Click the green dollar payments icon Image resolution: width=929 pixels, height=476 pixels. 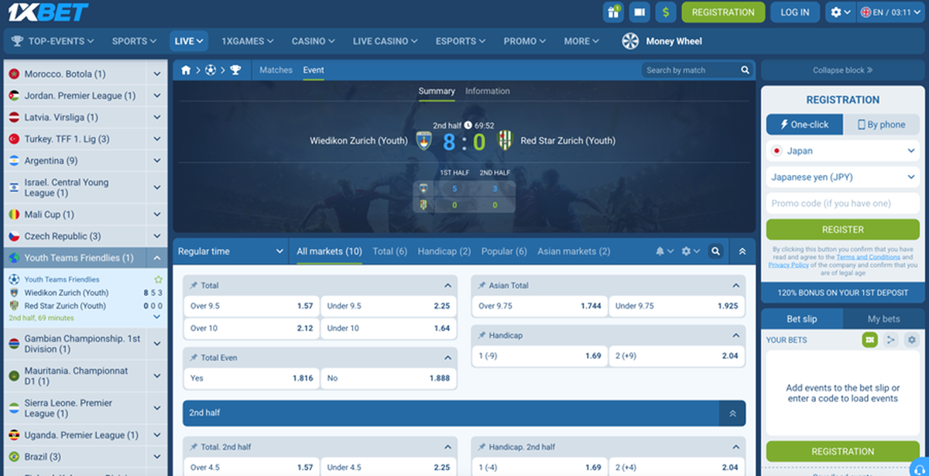click(x=665, y=12)
